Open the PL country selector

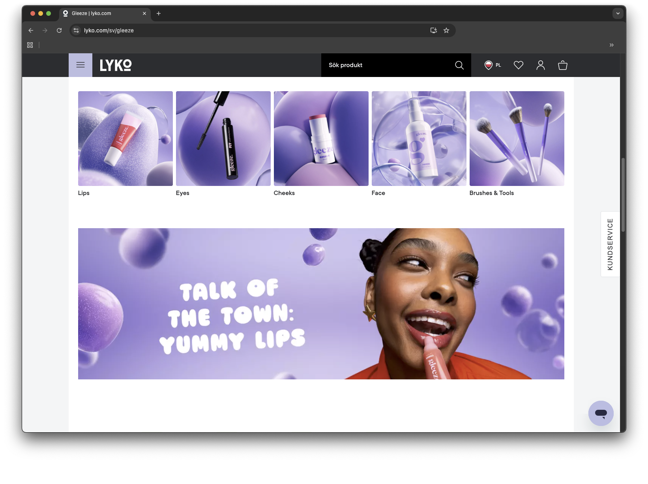click(493, 65)
